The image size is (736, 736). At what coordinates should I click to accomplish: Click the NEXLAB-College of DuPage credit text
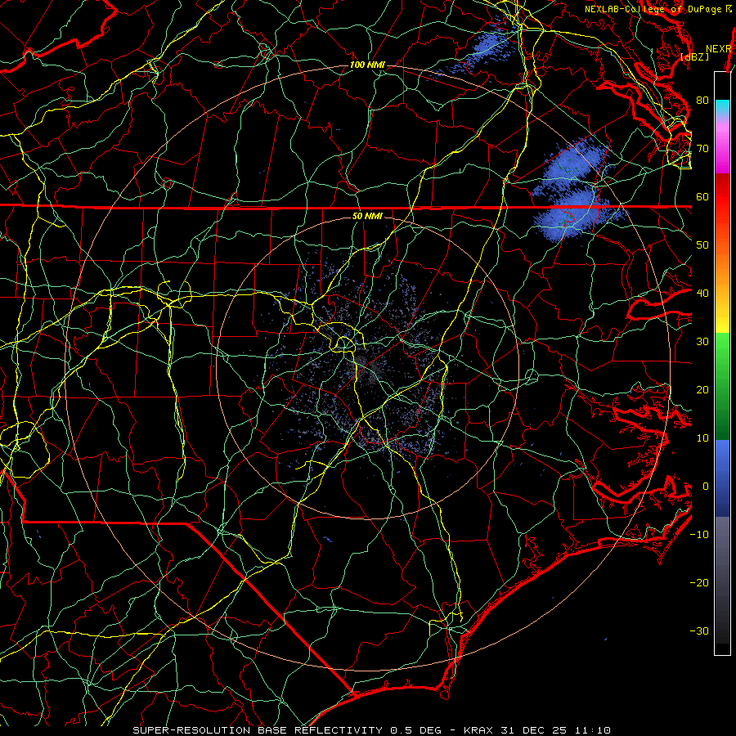tap(653, 9)
